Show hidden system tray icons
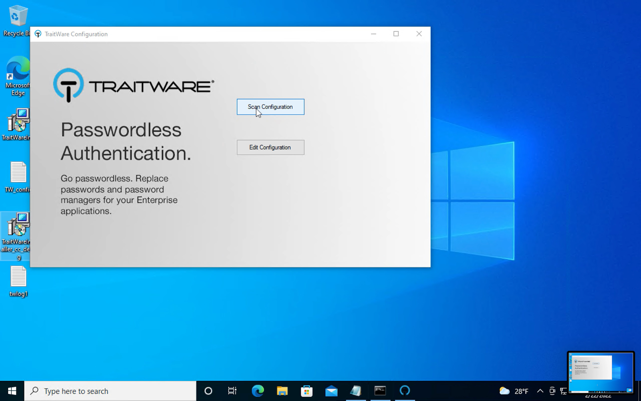 click(540, 391)
